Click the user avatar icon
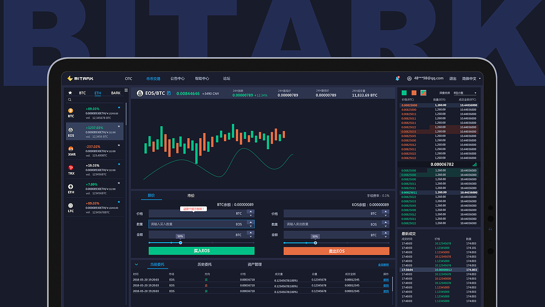 pyautogui.click(x=409, y=78)
